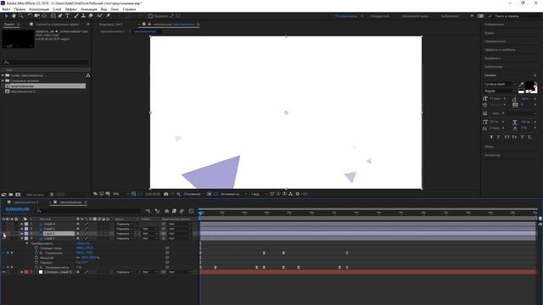Image resolution: width=543 pixels, height=305 pixels.
Task: Create new composition from Project panel footer
Action: tap(18, 195)
